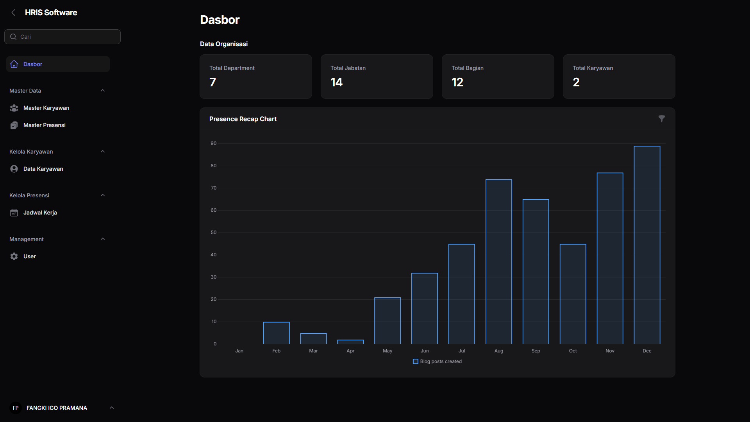Click the Master Karyawan people icon
This screenshot has height=422, width=750.
point(14,108)
